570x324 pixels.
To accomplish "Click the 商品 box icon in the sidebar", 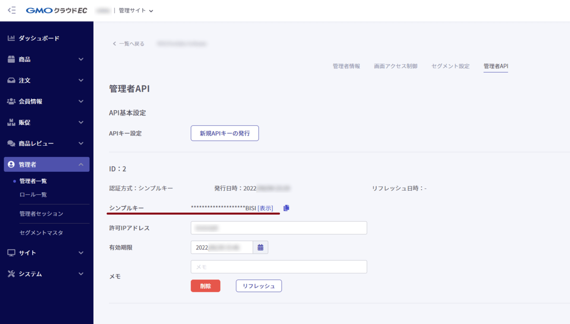I will [x=11, y=59].
